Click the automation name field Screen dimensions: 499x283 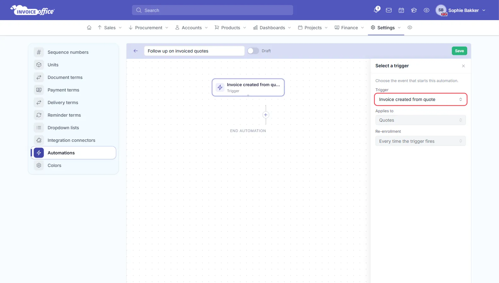pyautogui.click(x=194, y=51)
